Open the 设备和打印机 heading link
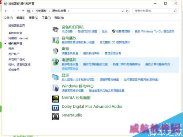 [73, 27]
